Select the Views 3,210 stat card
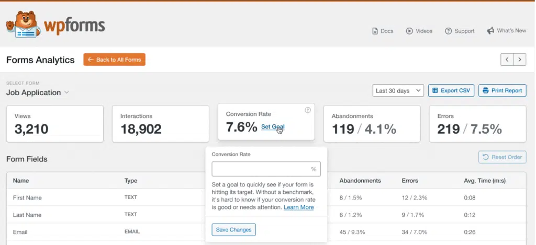The width and height of the screenshot is (536, 245). pyautogui.click(x=54, y=123)
